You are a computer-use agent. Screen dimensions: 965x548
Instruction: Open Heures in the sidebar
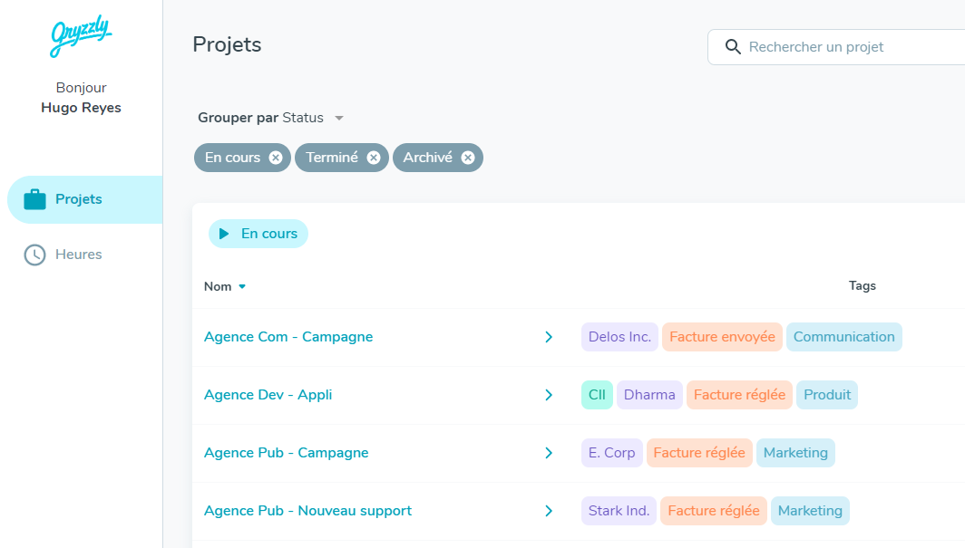(x=63, y=255)
